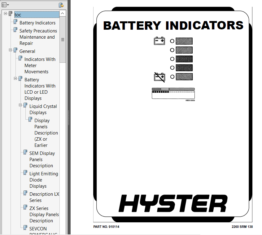The height and width of the screenshot is (235, 262).
Task: Click the crossed-out battery symbol in the diagram
Action: (x=159, y=77)
